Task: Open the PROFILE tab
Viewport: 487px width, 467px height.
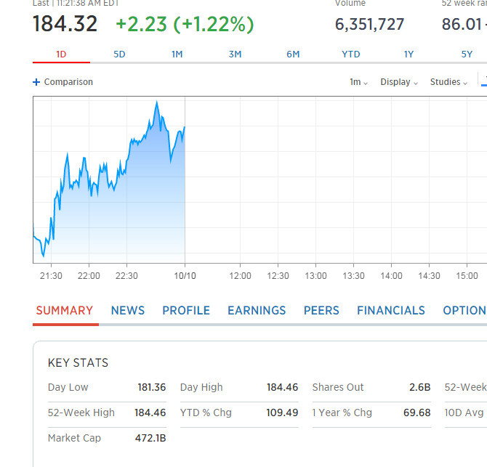Action: pos(186,310)
